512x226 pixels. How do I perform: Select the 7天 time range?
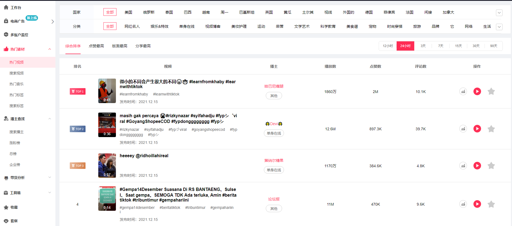[x=440, y=46]
